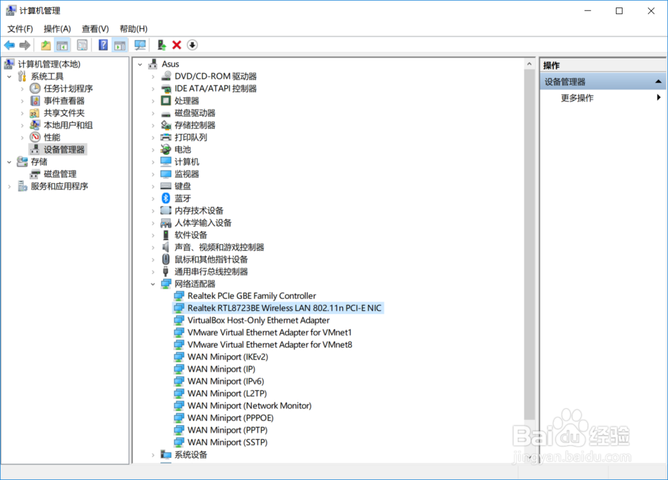The image size is (668, 480).
Task: Collapse the 存储 tree node
Action: (9, 162)
